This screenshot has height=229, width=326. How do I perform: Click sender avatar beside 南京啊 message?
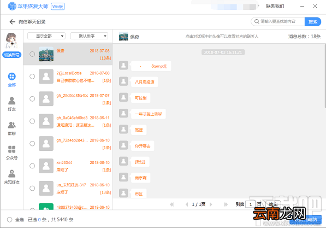[x=123, y=177]
